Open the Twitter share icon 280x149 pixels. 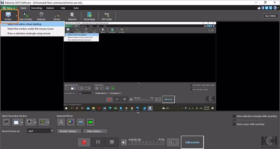click(267, 8)
